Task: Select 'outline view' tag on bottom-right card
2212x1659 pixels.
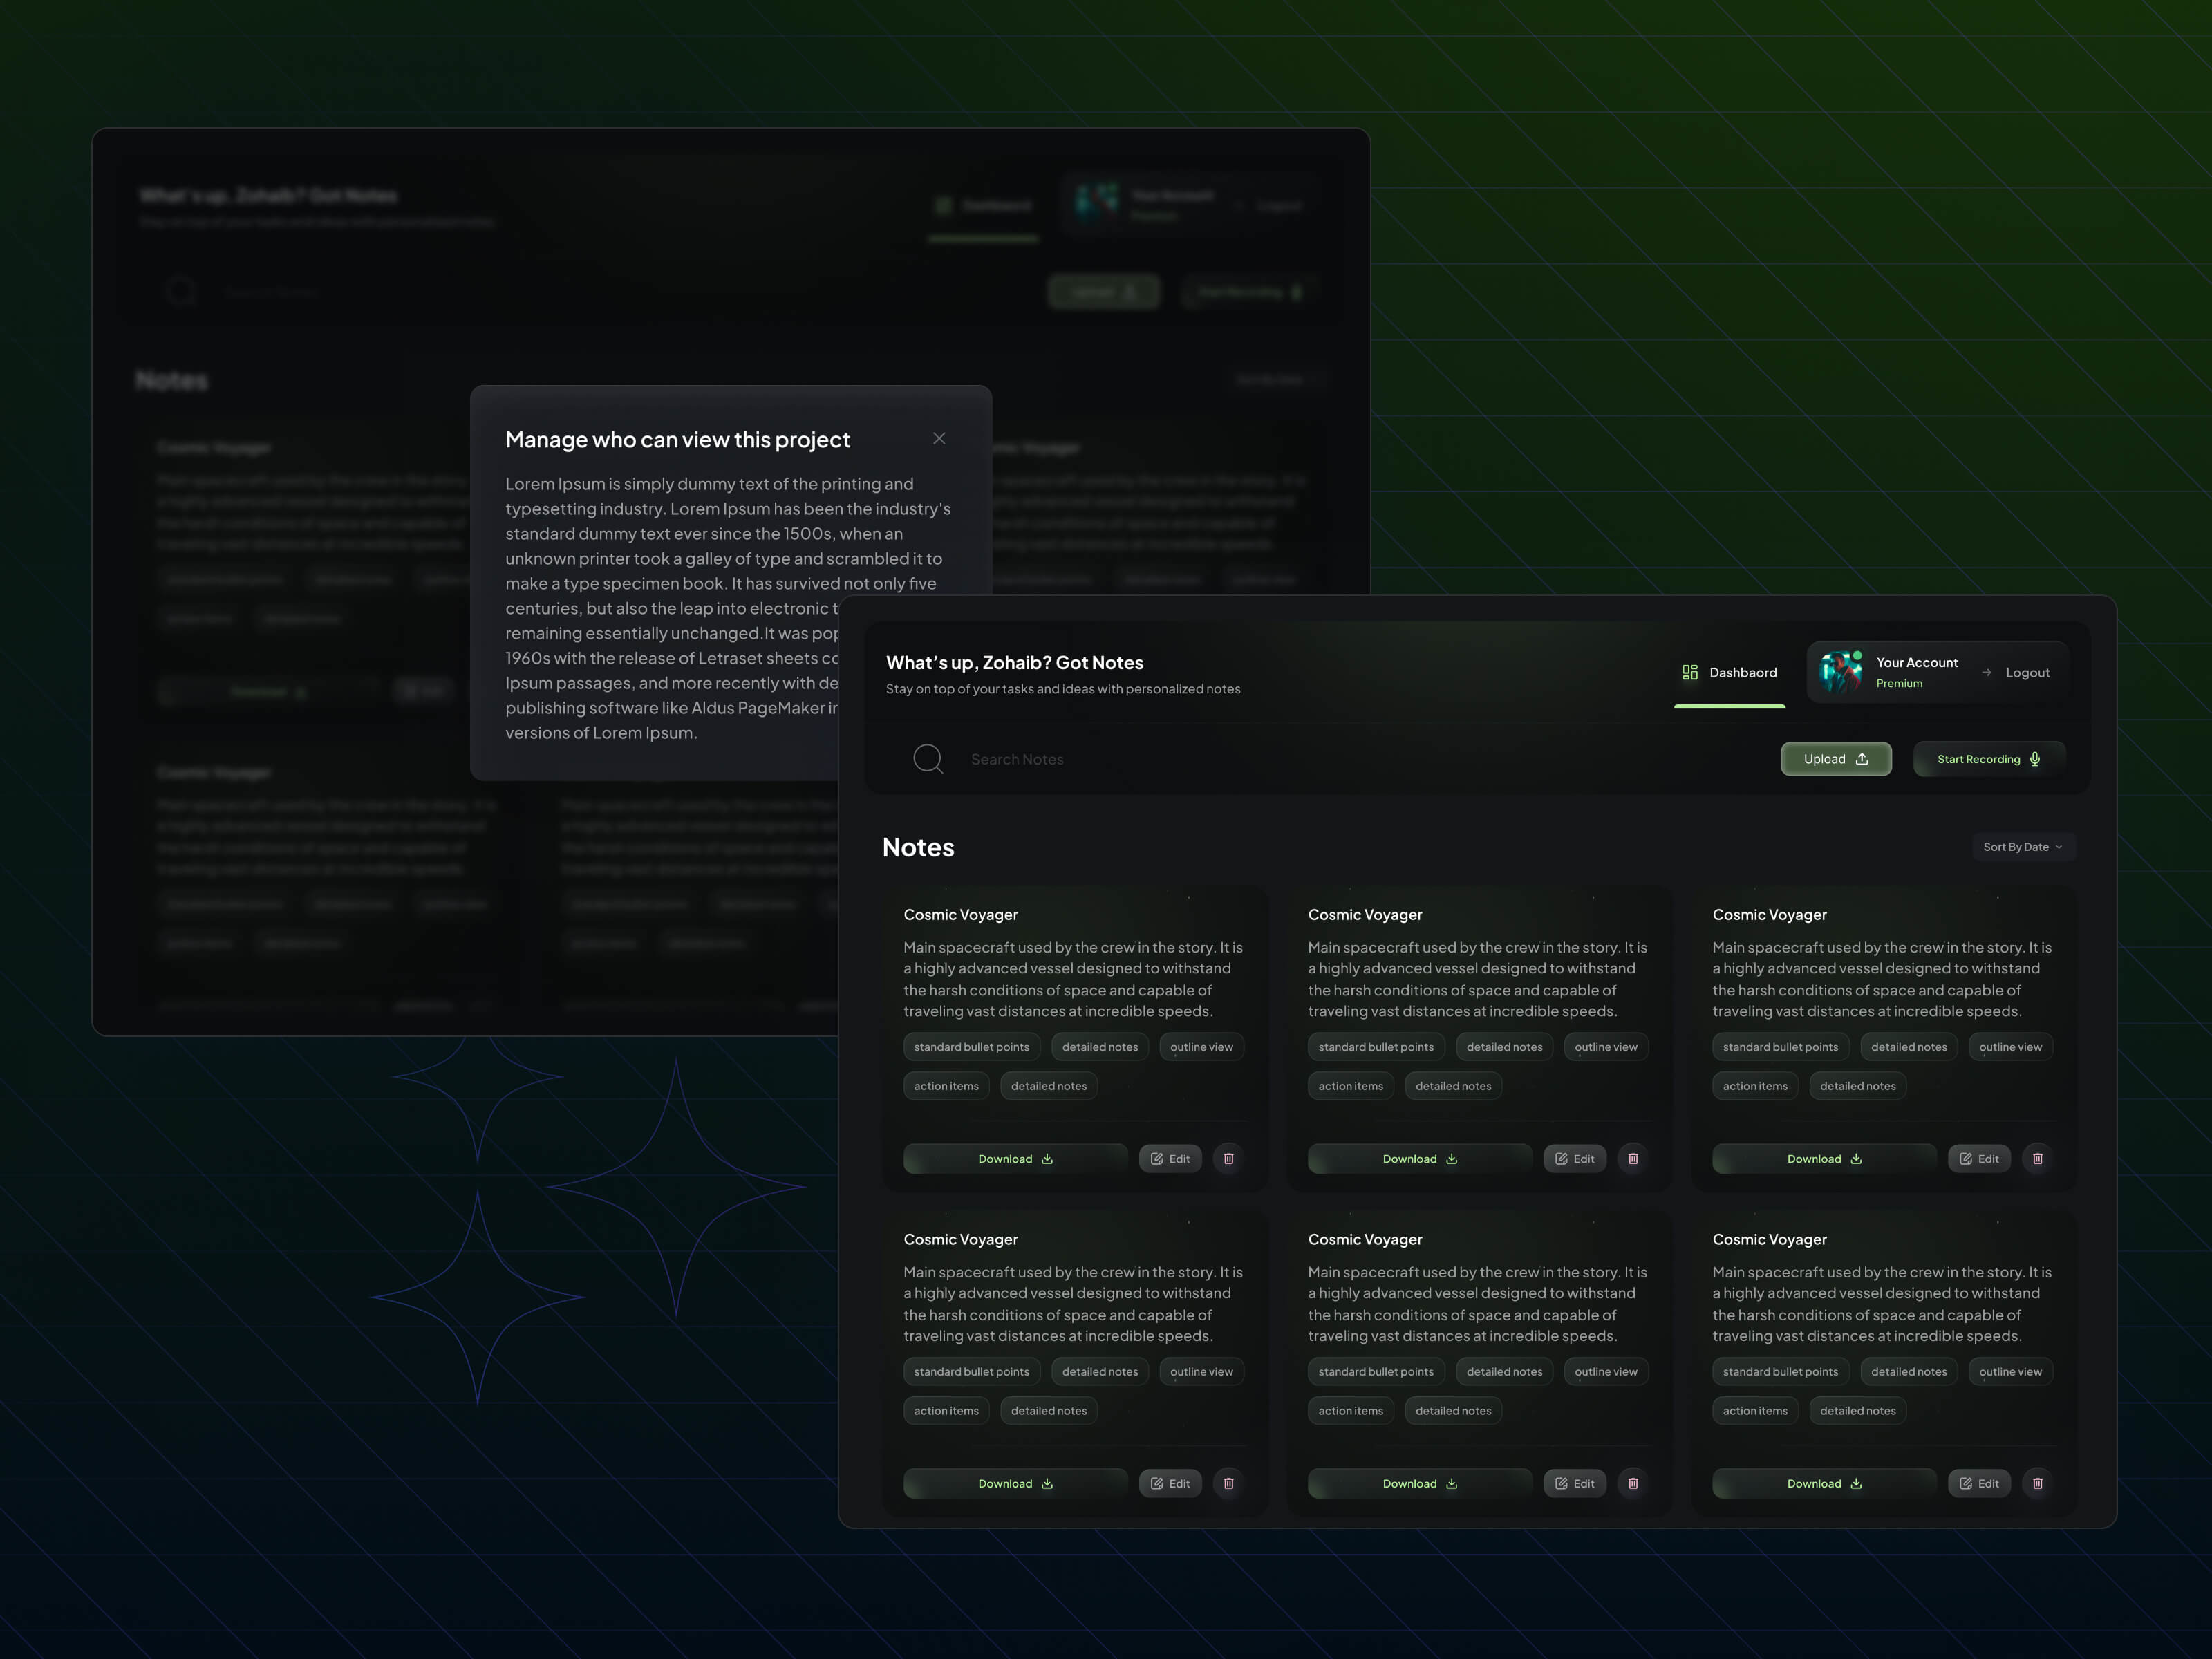Action: (2011, 1372)
